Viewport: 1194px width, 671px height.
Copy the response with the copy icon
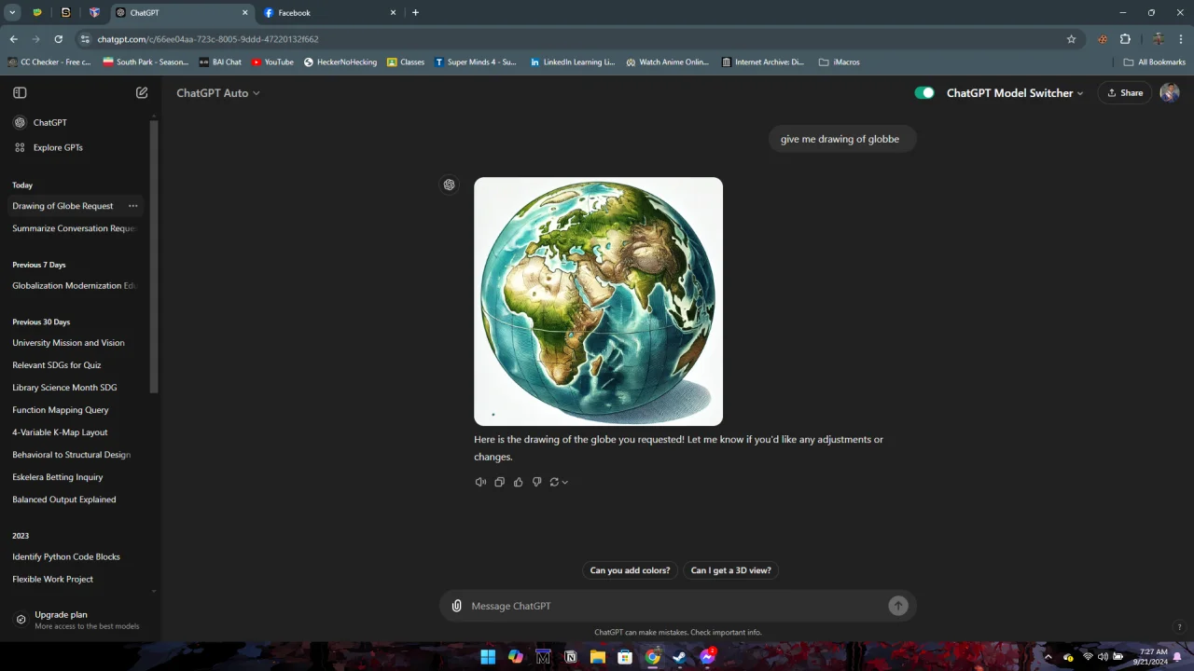point(499,482)
